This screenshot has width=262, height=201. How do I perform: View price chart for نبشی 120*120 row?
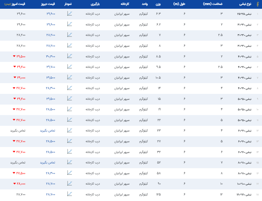point(70,194)
